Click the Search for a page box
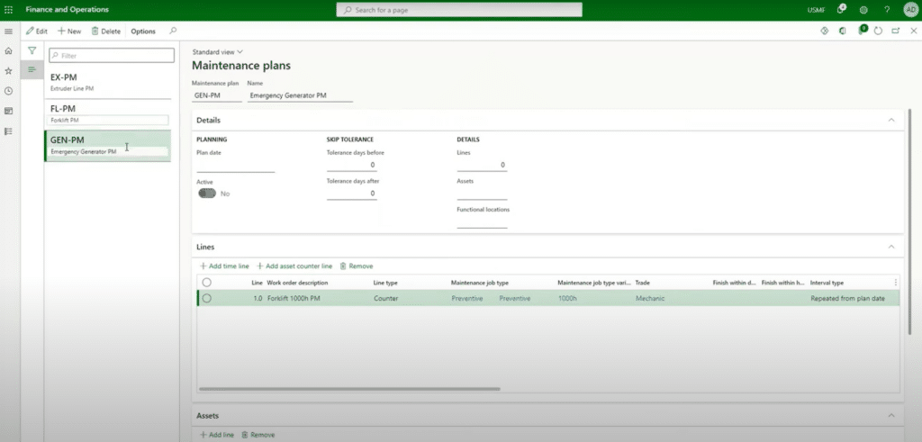The height and width of the screenshot is (442, 922). pyautogui.click(x=459, y=10)
